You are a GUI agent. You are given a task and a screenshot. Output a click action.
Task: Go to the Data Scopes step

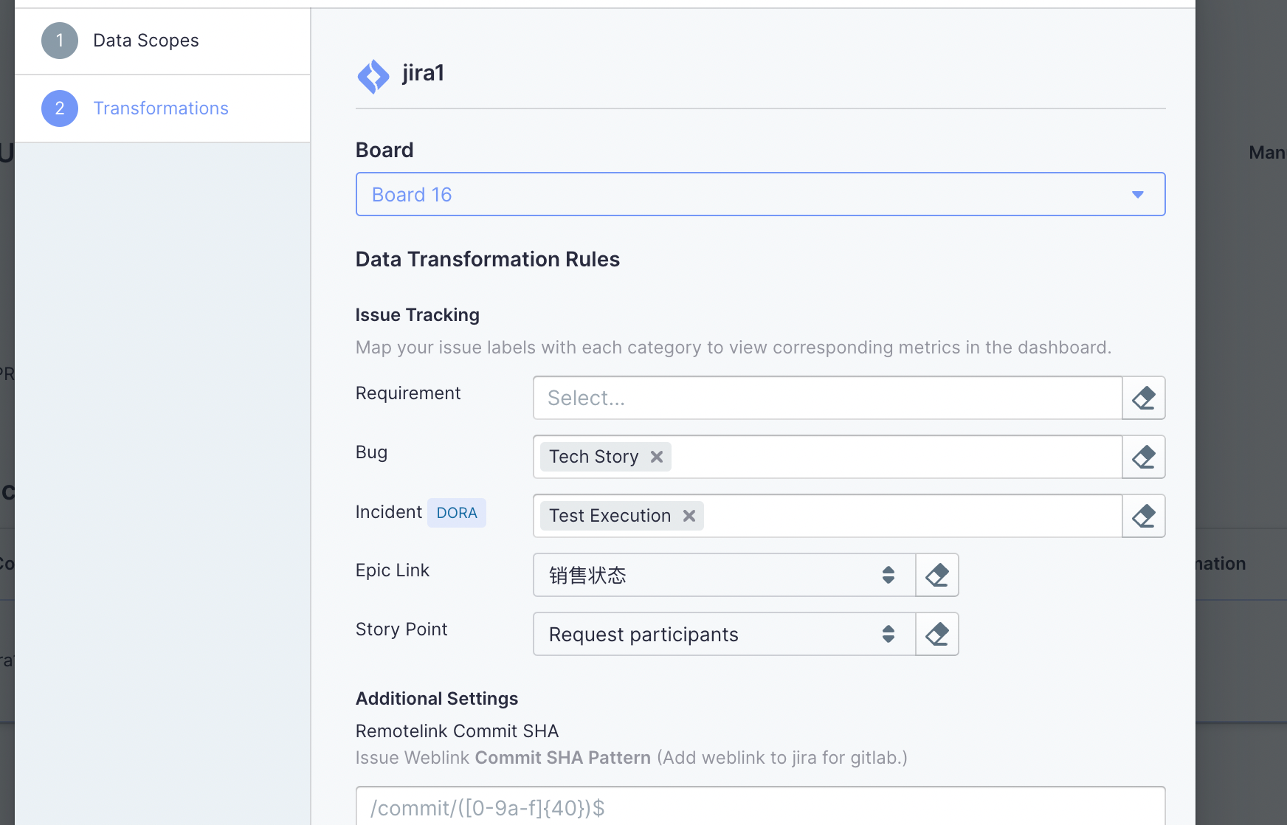pos(162,41)
